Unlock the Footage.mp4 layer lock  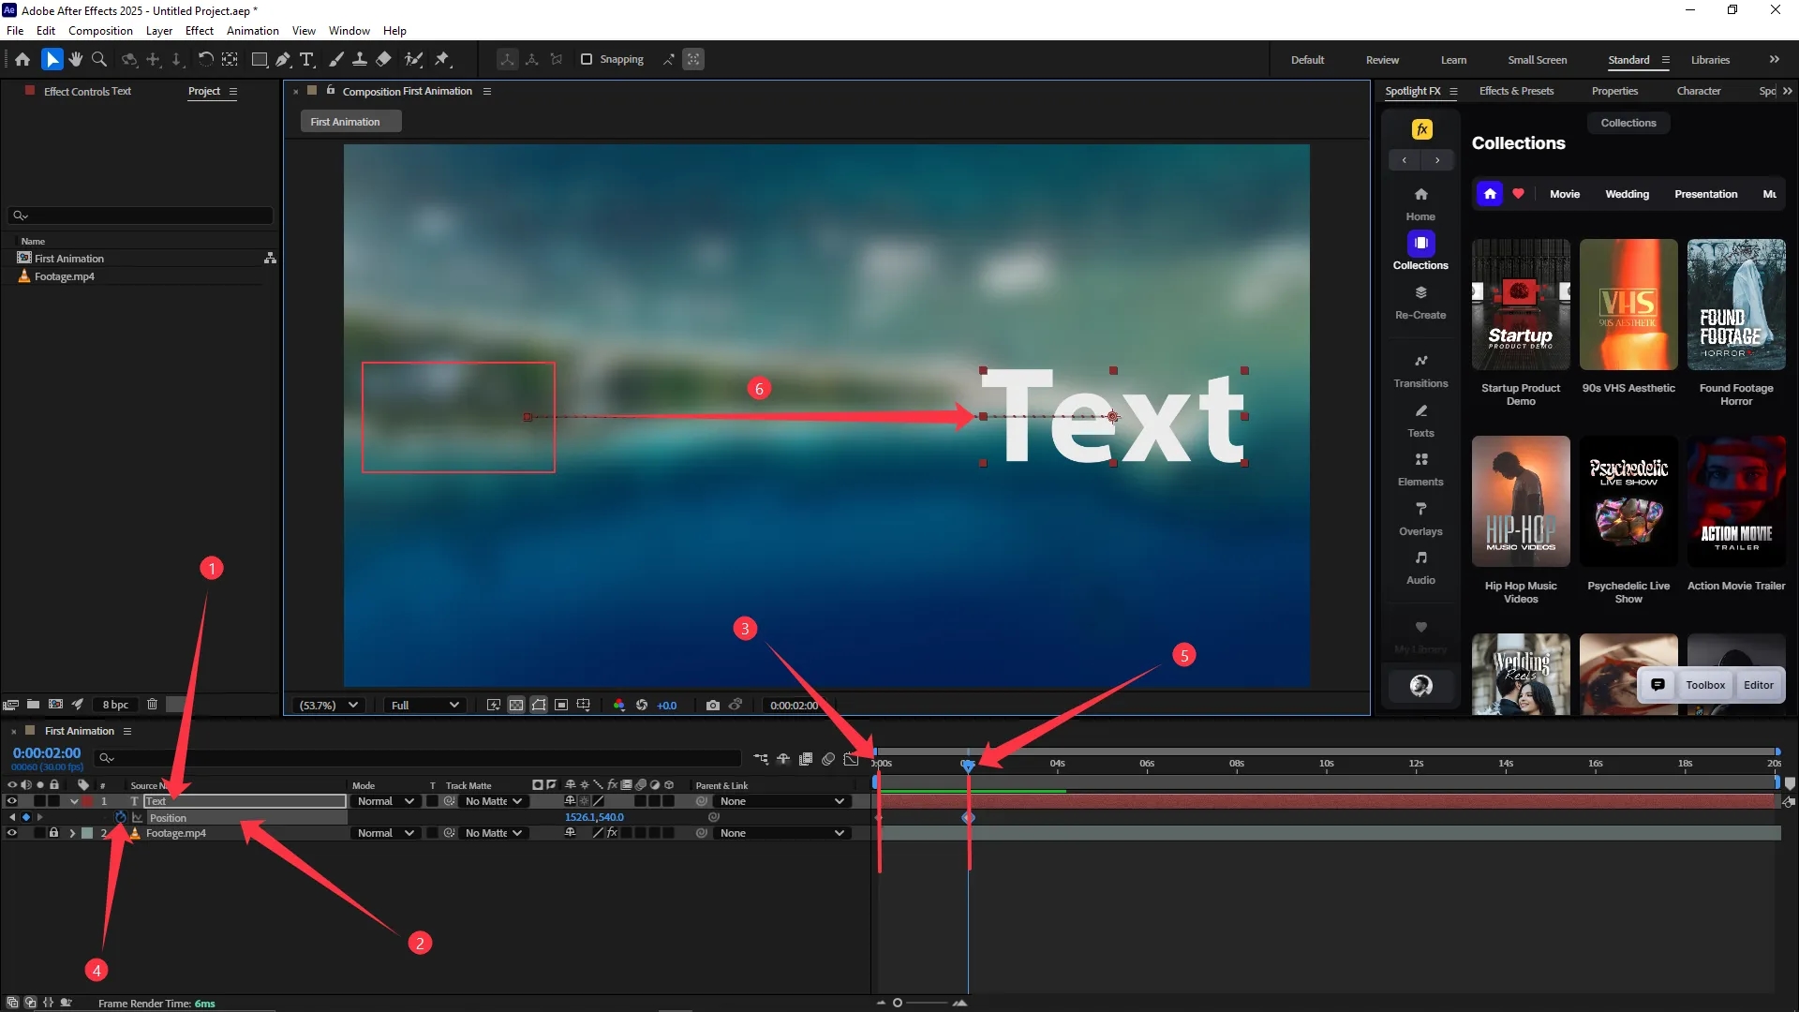coord(53,833)
